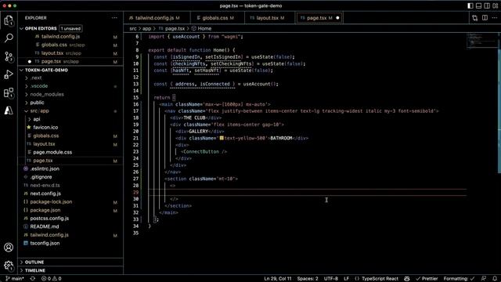
Task: Expand the Timeline section
Action: pyautogui.click(x=34, y=270)
